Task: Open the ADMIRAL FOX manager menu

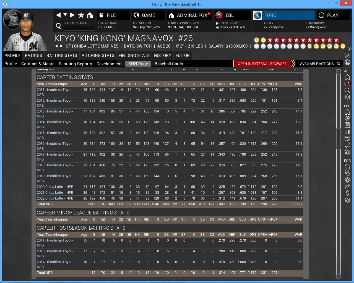Action: [x=190, y=15]
